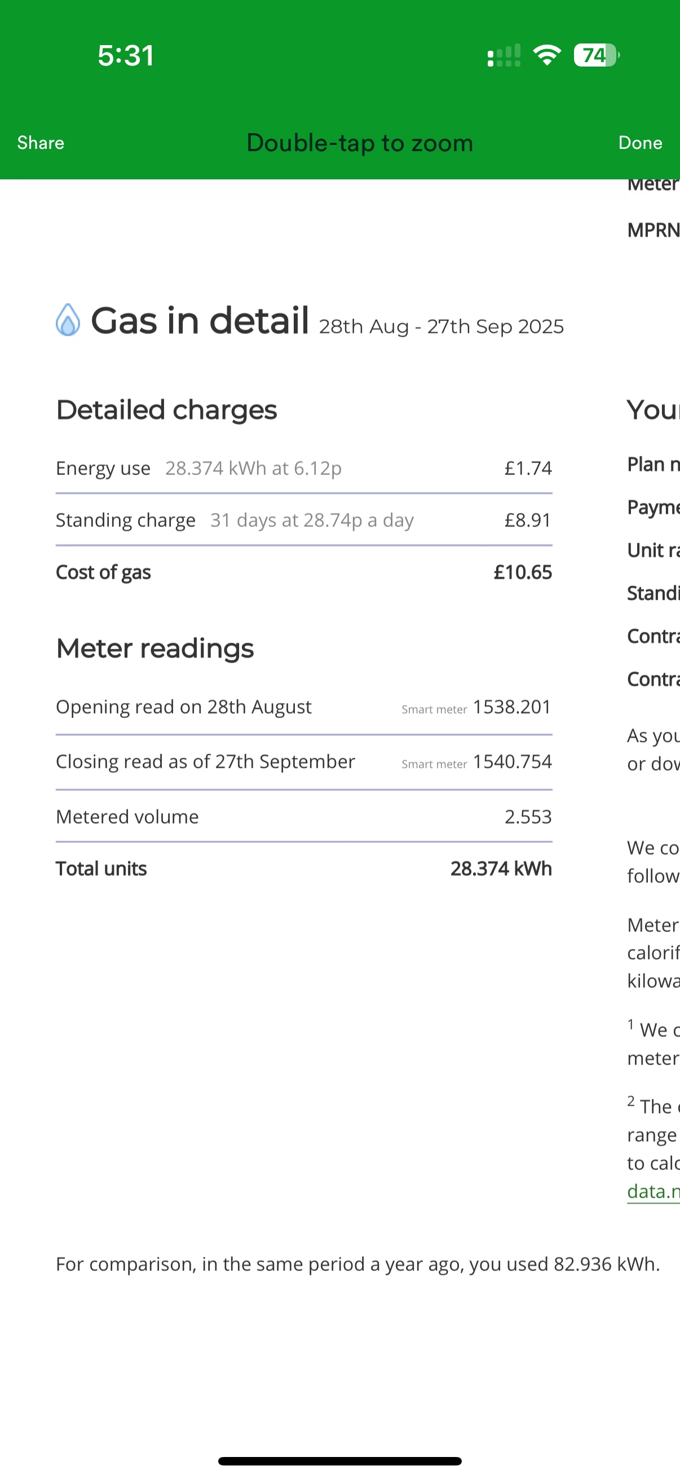Tap the Total units 28.374 kWh value
Screen dimensions: 680x1479
(500, 869)
